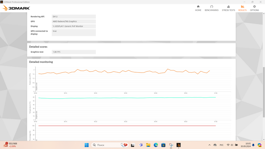The height and width of the screenshot is (149, 265).
Task: Open the Wi-Fi network tray icon
Action: [x=228, y=145]
